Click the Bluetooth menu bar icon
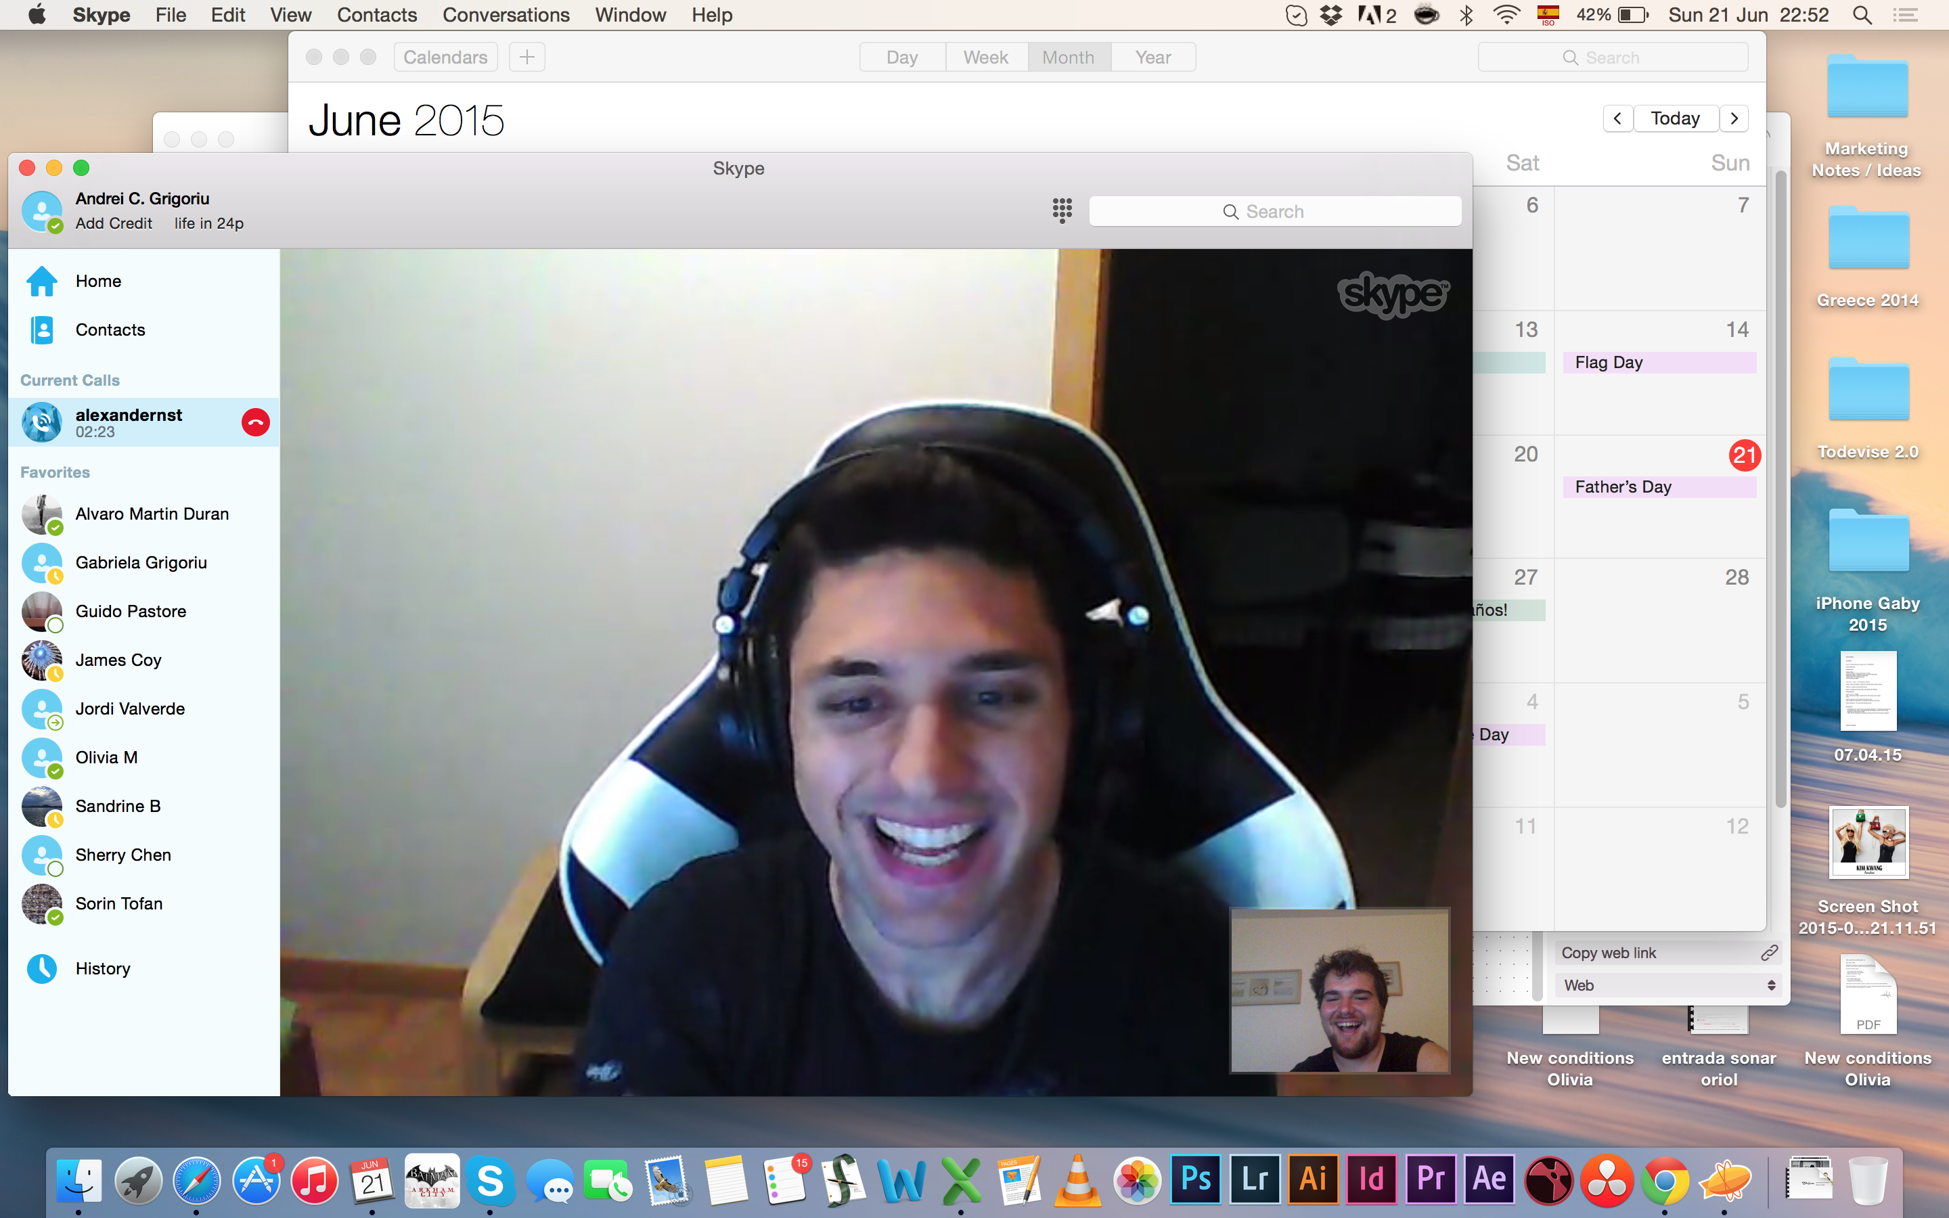This screenshot has width=1949, height=1218. [x=1466, y=14]
